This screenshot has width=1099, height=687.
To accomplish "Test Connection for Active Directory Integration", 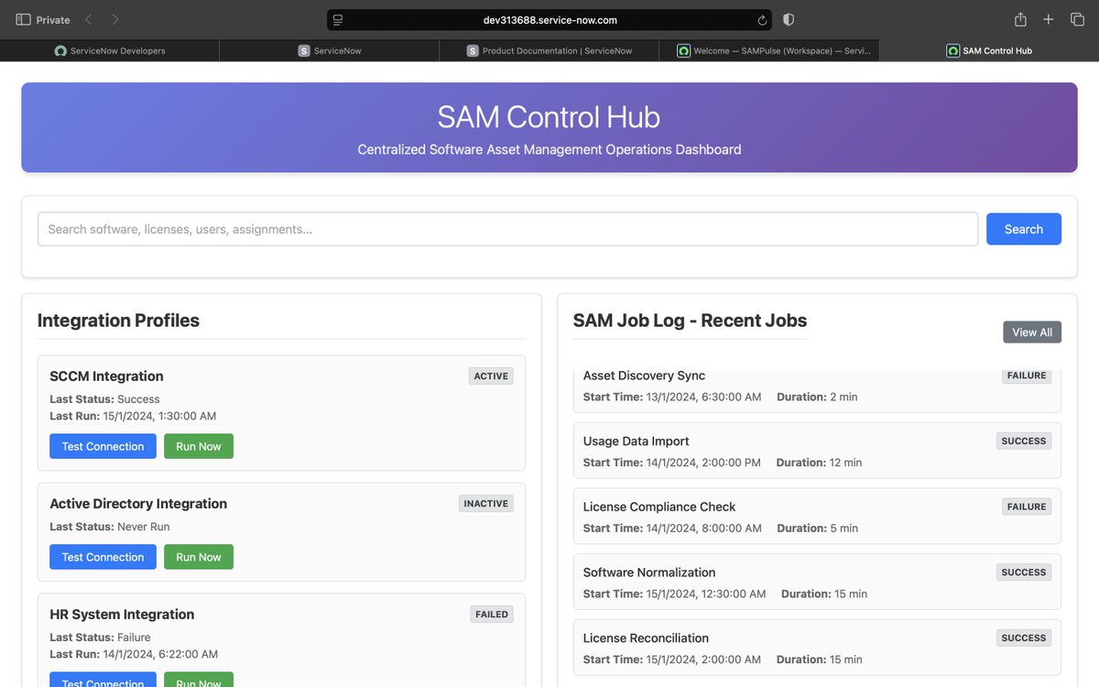I will pos(103,557).
